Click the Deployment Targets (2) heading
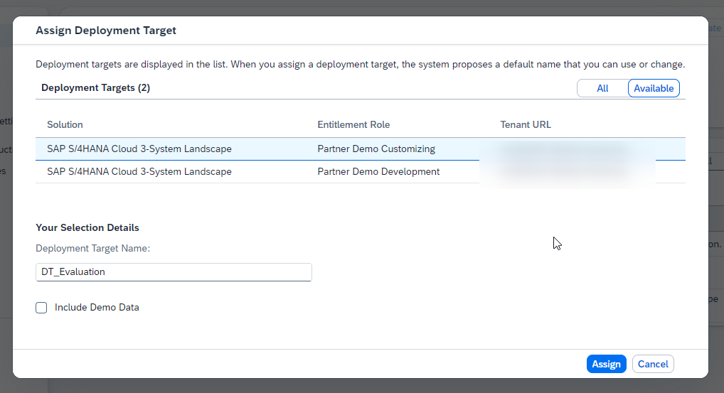This screenshot has width=724, height=393. click(x=95, y=87)
